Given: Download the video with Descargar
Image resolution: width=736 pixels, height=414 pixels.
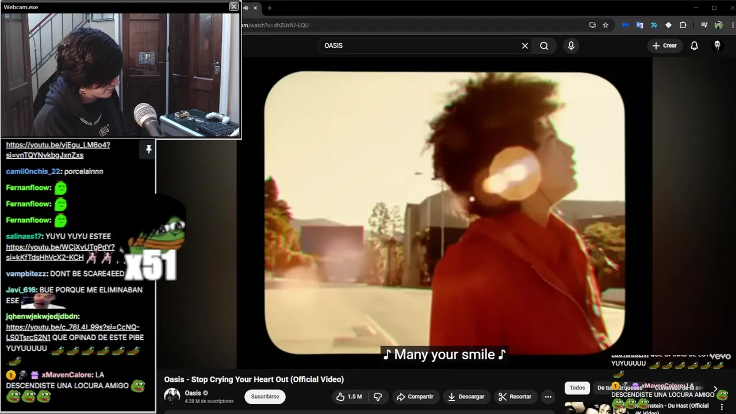Looking at the screenshot, I should click(x=466, y=397).
